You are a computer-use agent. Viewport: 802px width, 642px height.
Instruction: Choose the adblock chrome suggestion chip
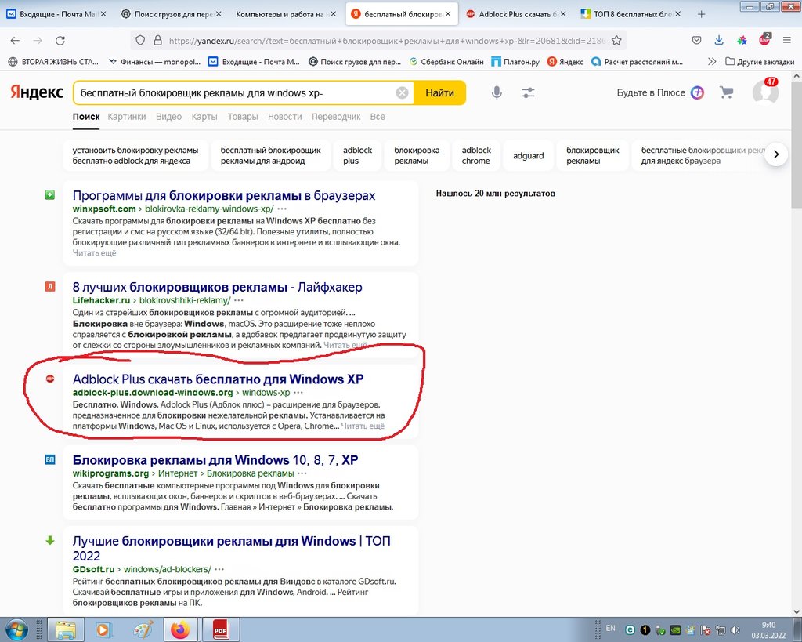(476, 156)
